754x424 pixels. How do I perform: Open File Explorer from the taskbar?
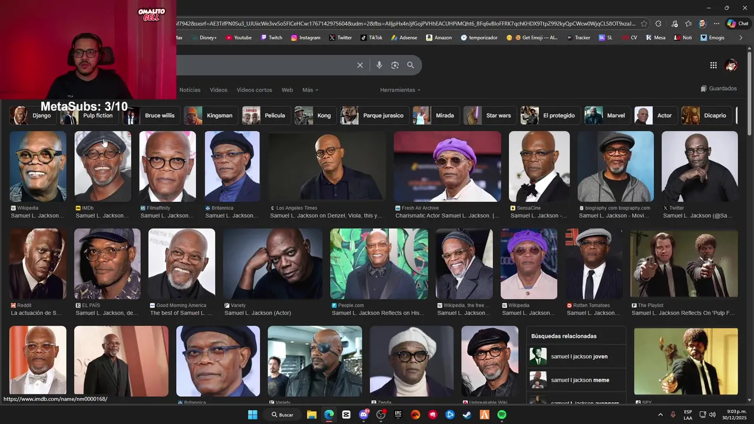click(x=312, y=415)
